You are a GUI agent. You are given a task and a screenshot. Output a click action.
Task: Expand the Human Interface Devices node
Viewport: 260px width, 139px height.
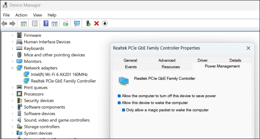(x=12, y=42)
